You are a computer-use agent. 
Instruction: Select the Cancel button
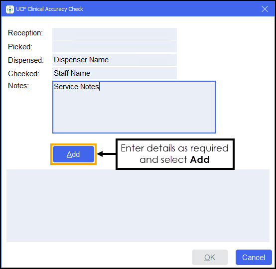(x=254, y=257)
